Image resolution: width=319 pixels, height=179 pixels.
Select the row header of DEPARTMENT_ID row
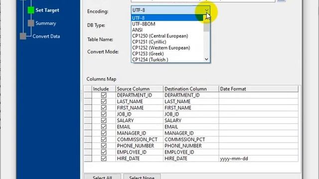(x=88, y=95)
